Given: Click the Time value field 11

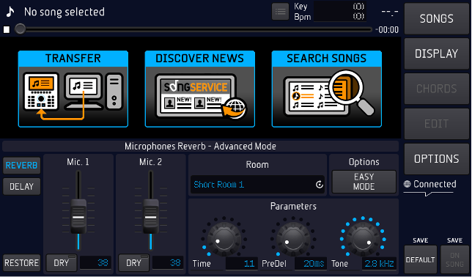Looking at the screenshot, I should [x=241, y=264].
